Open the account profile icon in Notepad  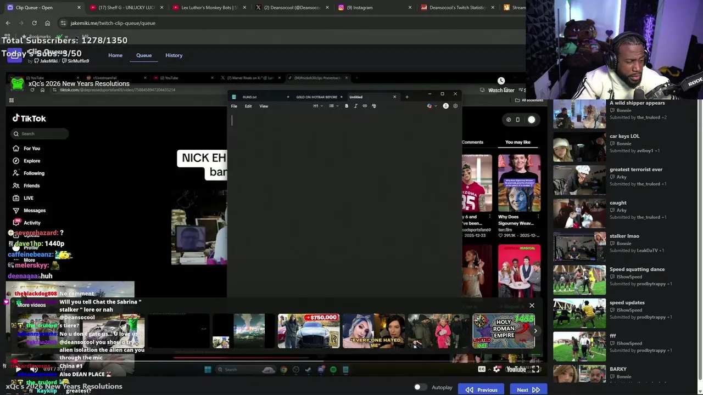445,106
